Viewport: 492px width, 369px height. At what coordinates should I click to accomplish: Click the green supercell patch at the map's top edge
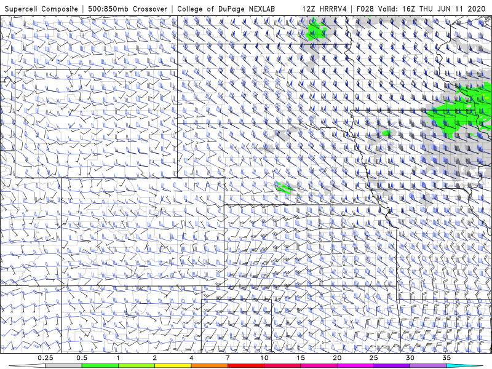316,30
